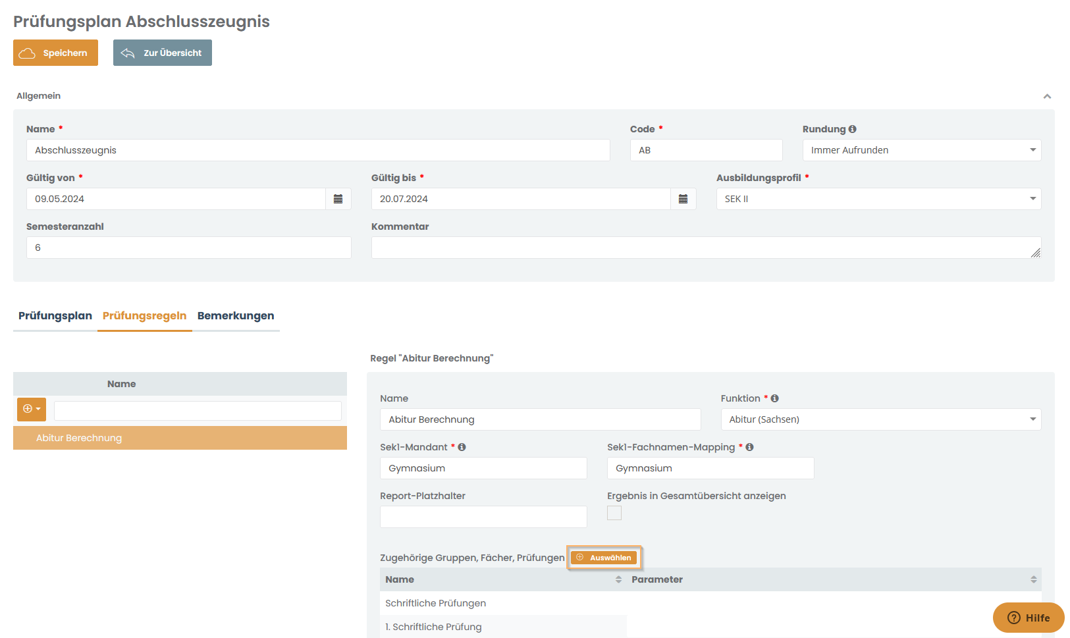Click the Report-Platzhalter input field
The height and width of the screenshot is (638, 1070).
[483, 517]
